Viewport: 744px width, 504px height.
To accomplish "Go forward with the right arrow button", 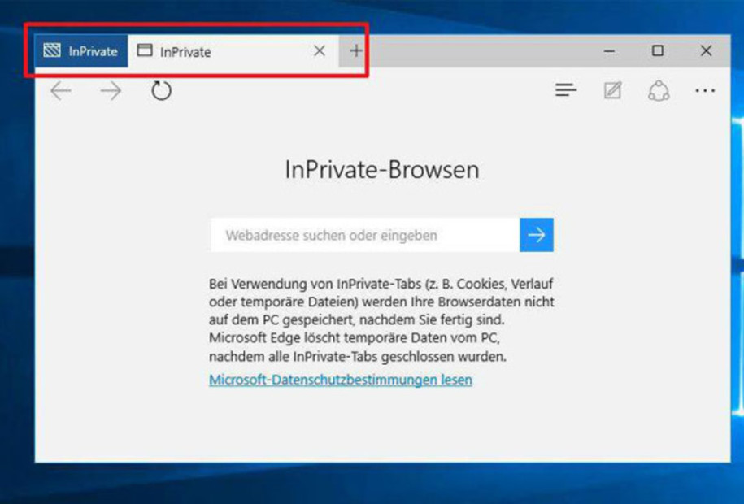I will (x=111, y=91).
